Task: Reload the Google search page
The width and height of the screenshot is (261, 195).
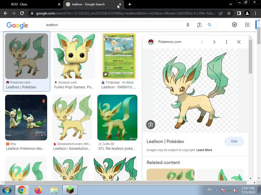Action: (x=22, y=13)
